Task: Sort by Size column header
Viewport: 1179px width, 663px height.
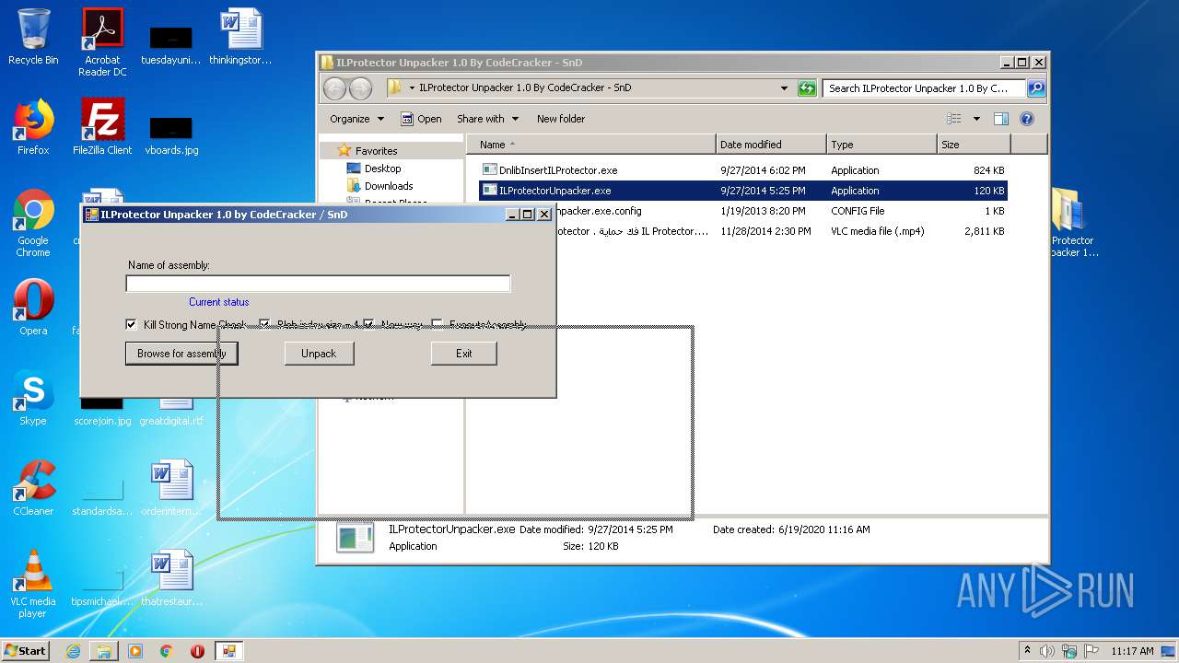Action: click(974, 145)
